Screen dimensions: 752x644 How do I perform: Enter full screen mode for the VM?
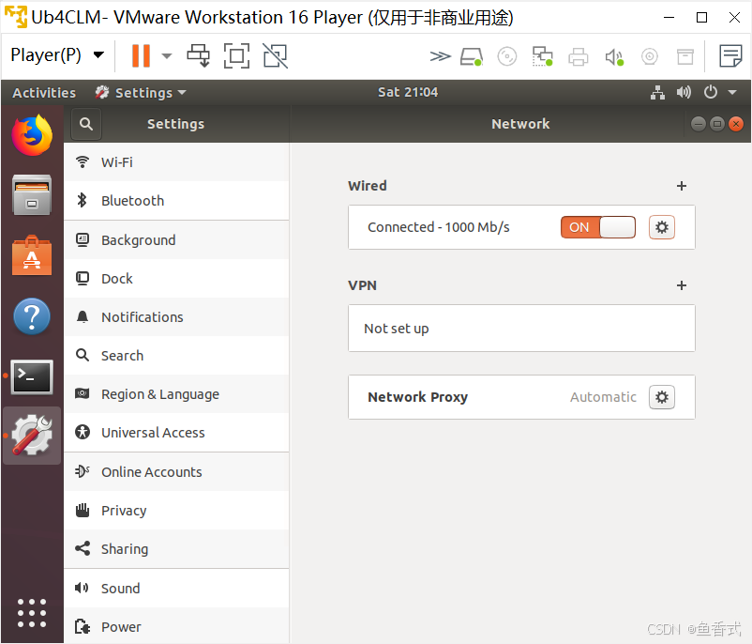(237, 55)
